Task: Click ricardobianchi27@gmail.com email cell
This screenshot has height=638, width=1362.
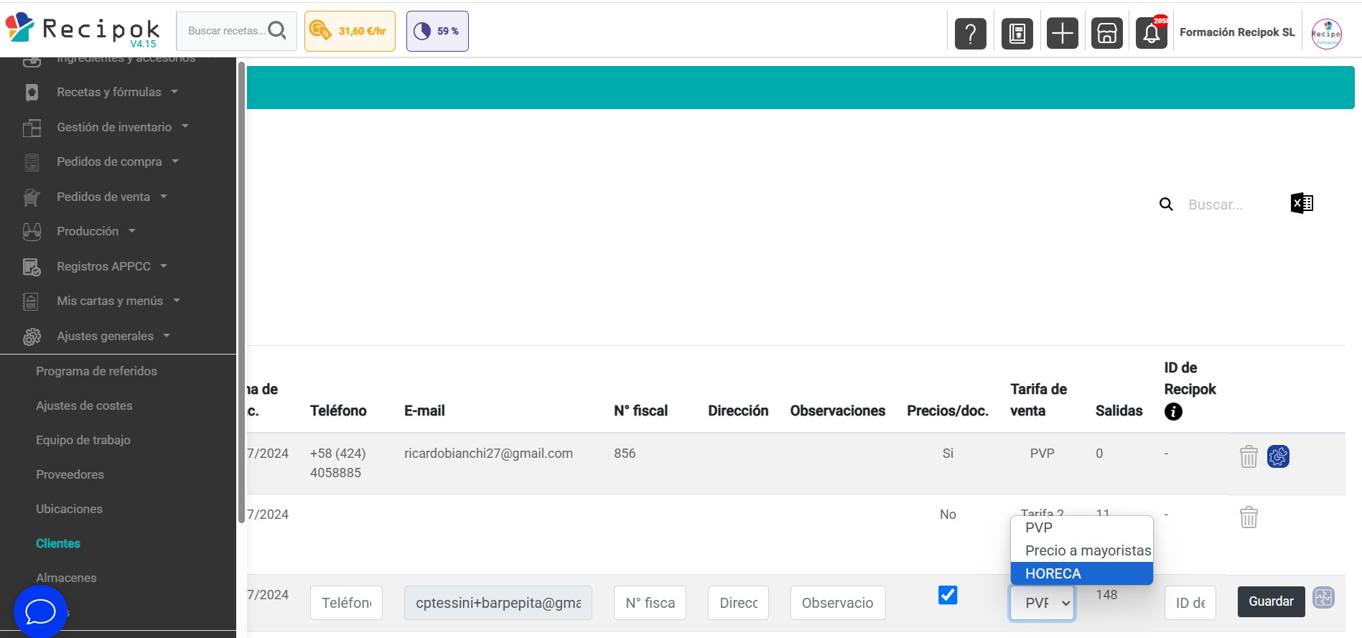Action: 488,454
